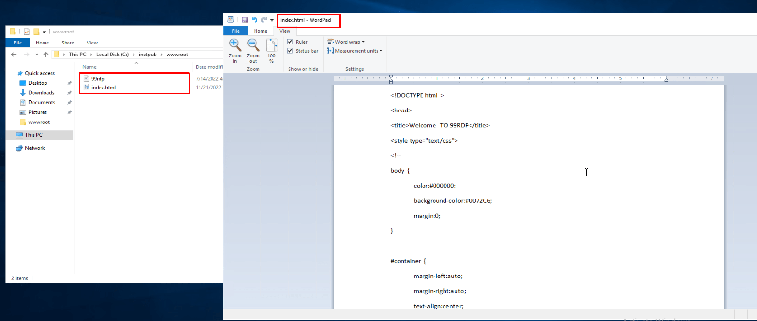Viewport: 757px width, 321px height.
Task: Click the Zoom in magnifier icon
Action: (235, 46)
